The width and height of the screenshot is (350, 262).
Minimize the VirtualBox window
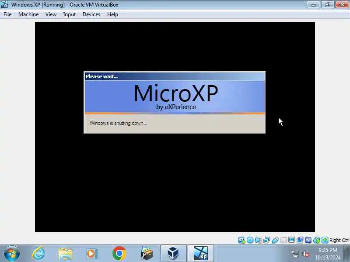313,4
